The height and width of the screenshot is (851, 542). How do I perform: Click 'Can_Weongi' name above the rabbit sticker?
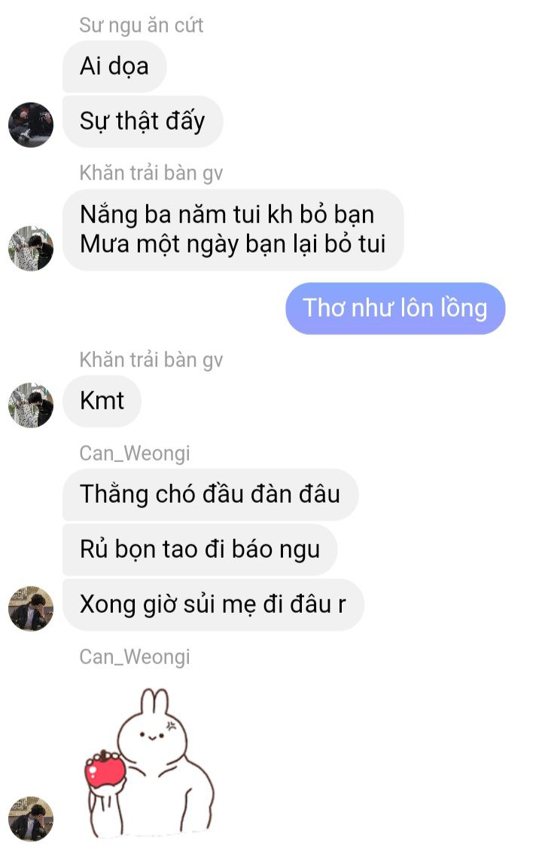tap(135, 657)
